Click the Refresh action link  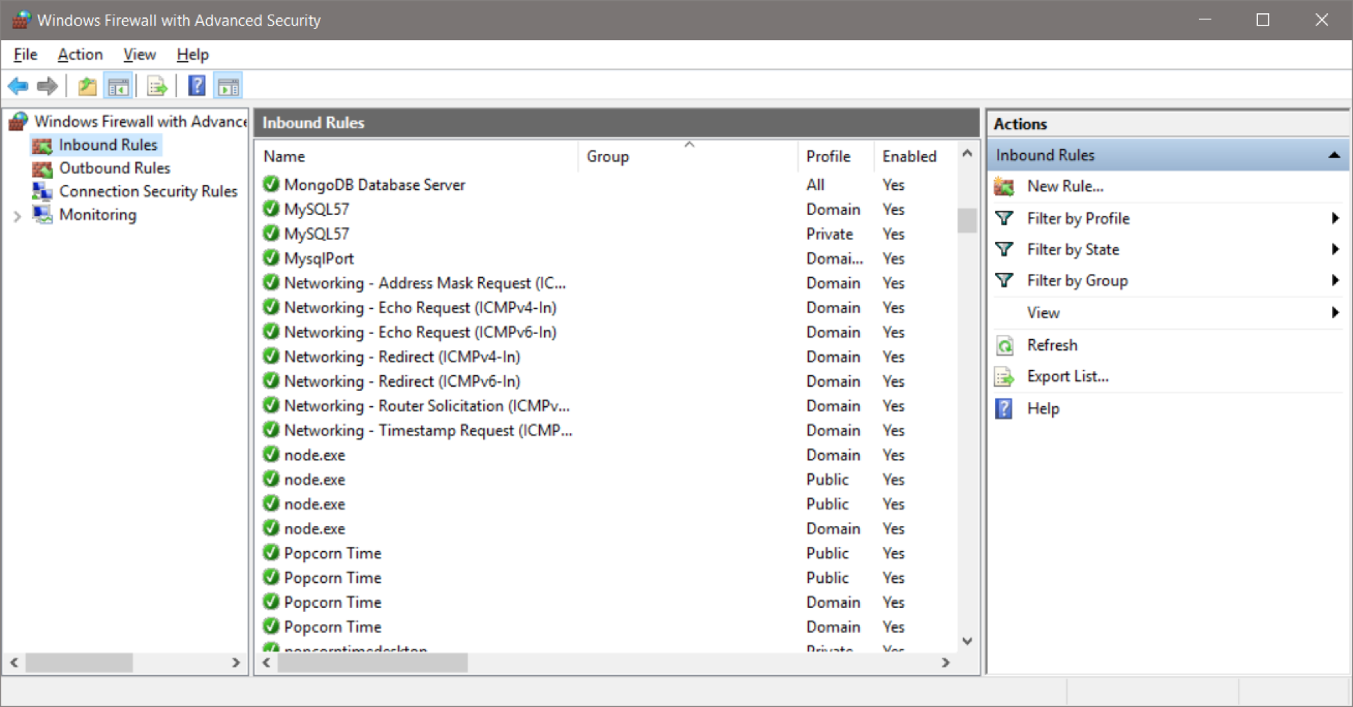(1053, 345)
